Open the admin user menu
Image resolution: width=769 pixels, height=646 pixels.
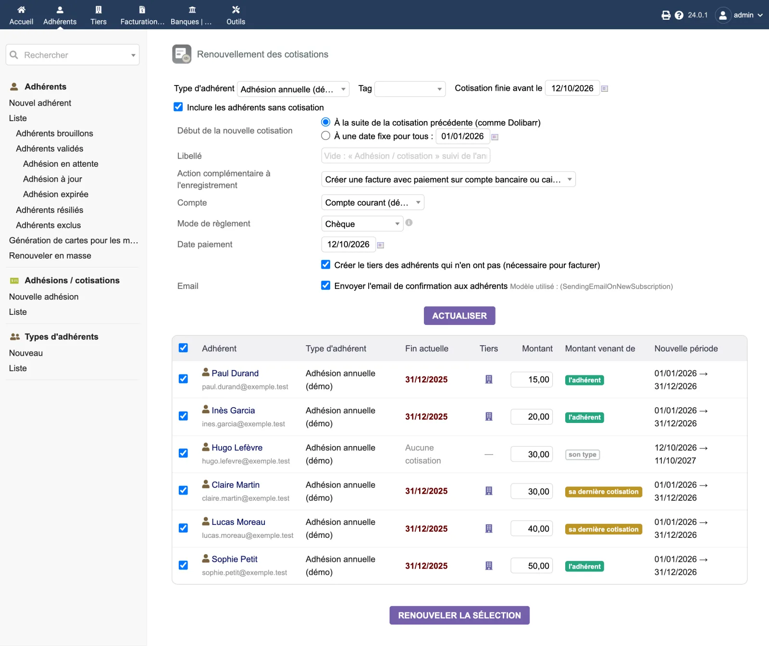[739, 15]
